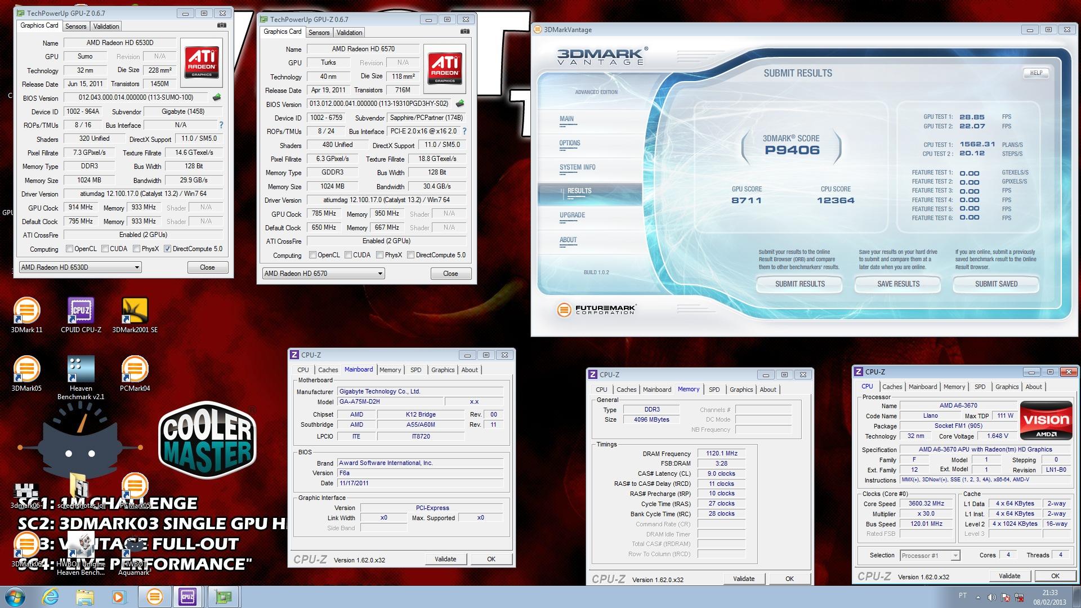
Task: Switch to GPU-Z taskbar button
Action: pyautogui.click(x=224, y=597)
